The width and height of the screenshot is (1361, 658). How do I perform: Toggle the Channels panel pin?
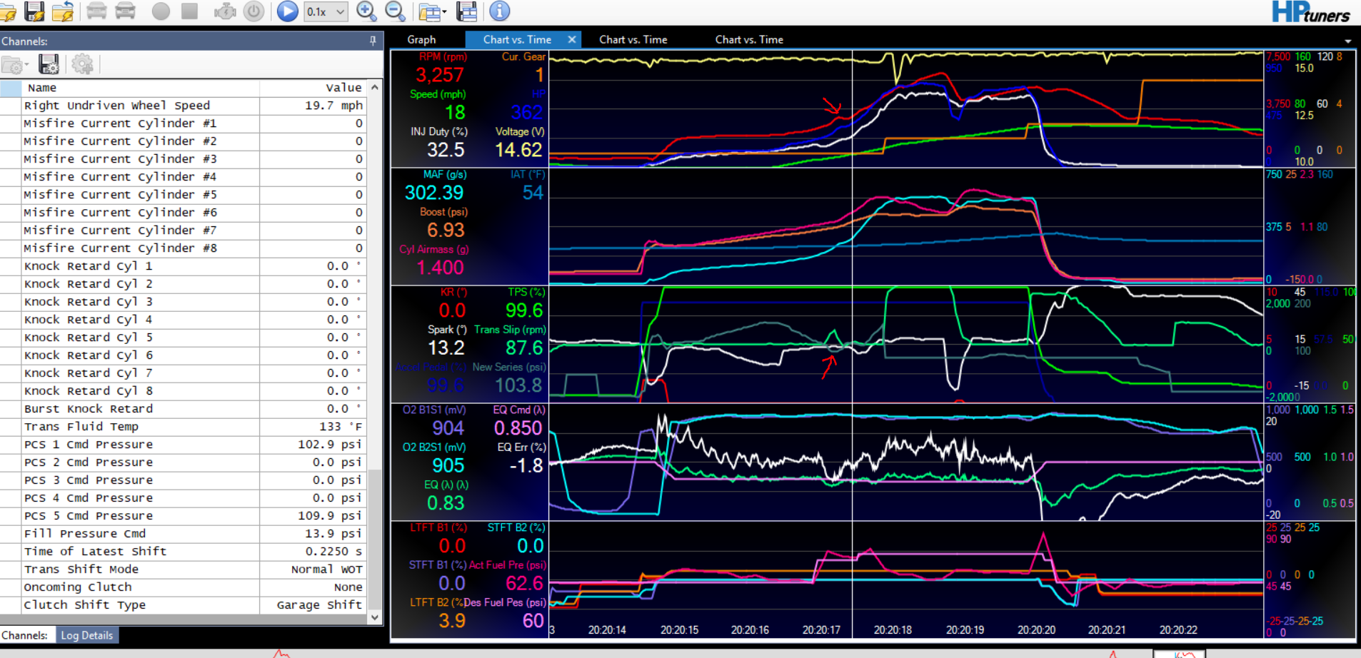[373, 41]
